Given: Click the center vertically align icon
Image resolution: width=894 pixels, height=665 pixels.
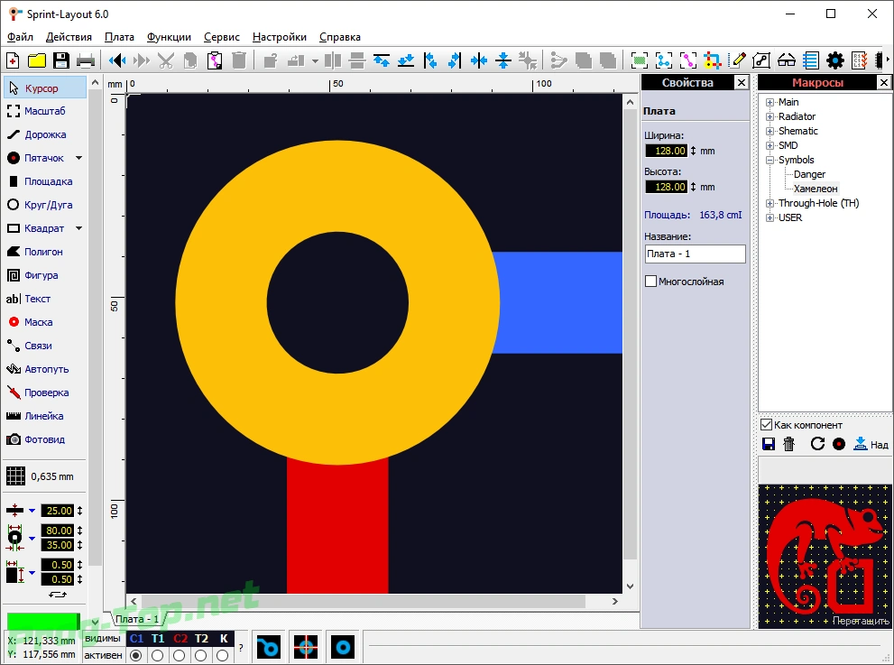Looking at the screenshot, I should point(503,60).
